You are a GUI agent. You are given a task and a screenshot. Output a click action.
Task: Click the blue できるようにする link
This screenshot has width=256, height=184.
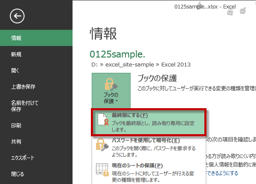[222, 173]
